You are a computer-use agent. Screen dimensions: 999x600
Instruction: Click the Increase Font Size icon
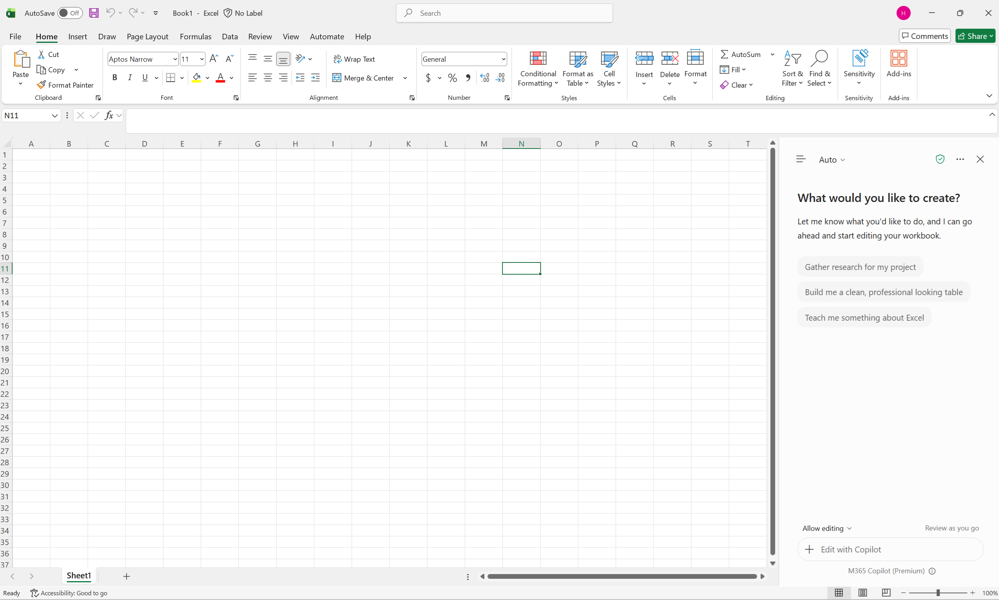[x=214, y=59]
